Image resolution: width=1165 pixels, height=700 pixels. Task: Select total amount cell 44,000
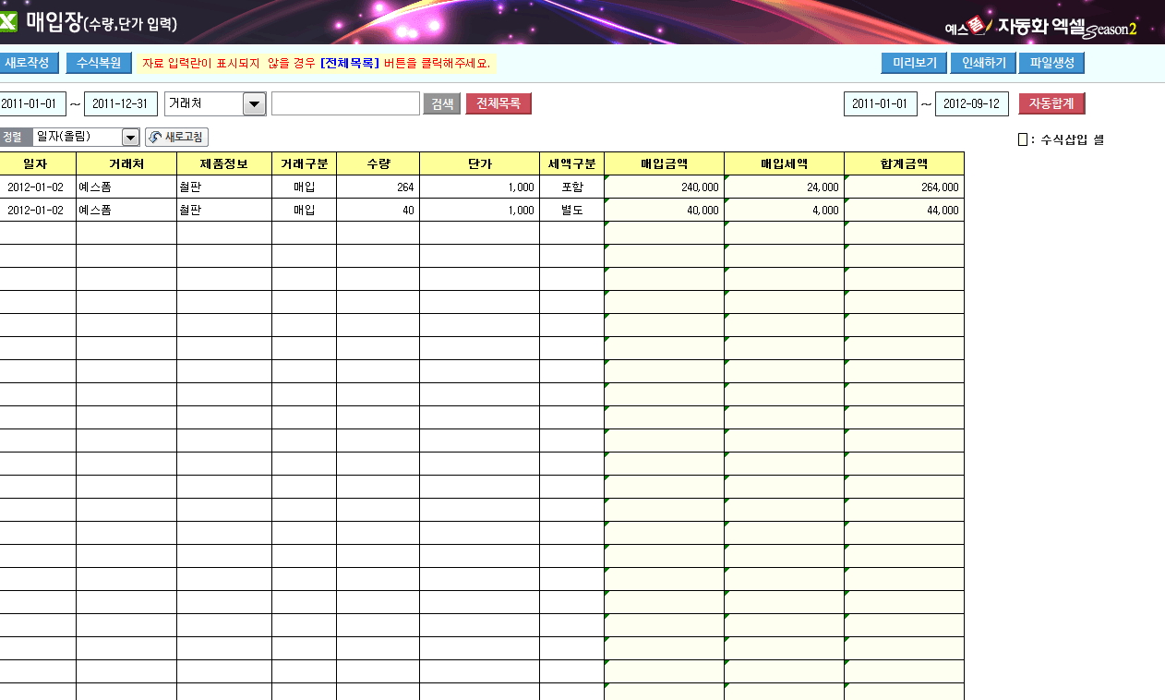click(904, 210)
